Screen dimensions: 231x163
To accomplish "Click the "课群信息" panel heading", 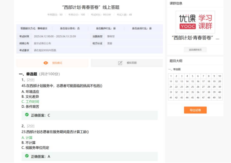I will coord(176,3).
